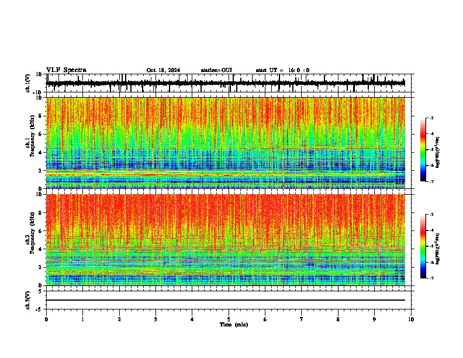Click the ch.2 frequency spectrogram panel
The image size is (463, 358).
[x=226, y=240]
